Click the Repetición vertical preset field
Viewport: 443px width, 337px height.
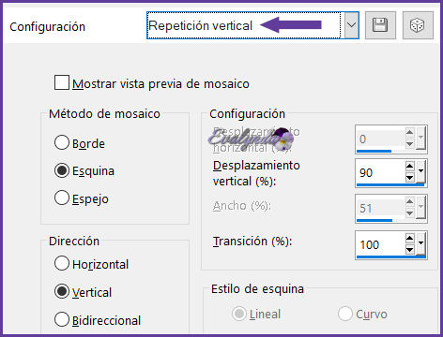[x=244, y=25]
